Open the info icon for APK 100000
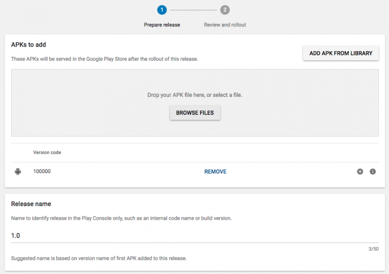The image size is (389, 274). point(373,172)
